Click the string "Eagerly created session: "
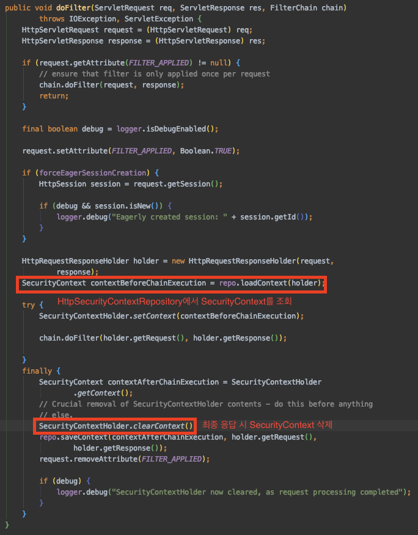The height and width of the screenshot is (535, 418). pyautogui.click(x=169, y=217)
